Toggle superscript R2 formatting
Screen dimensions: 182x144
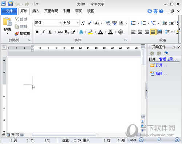[x=73, y=32]
